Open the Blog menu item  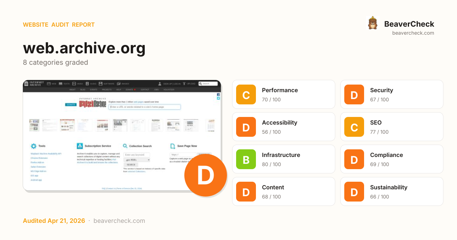click(83, 90)
